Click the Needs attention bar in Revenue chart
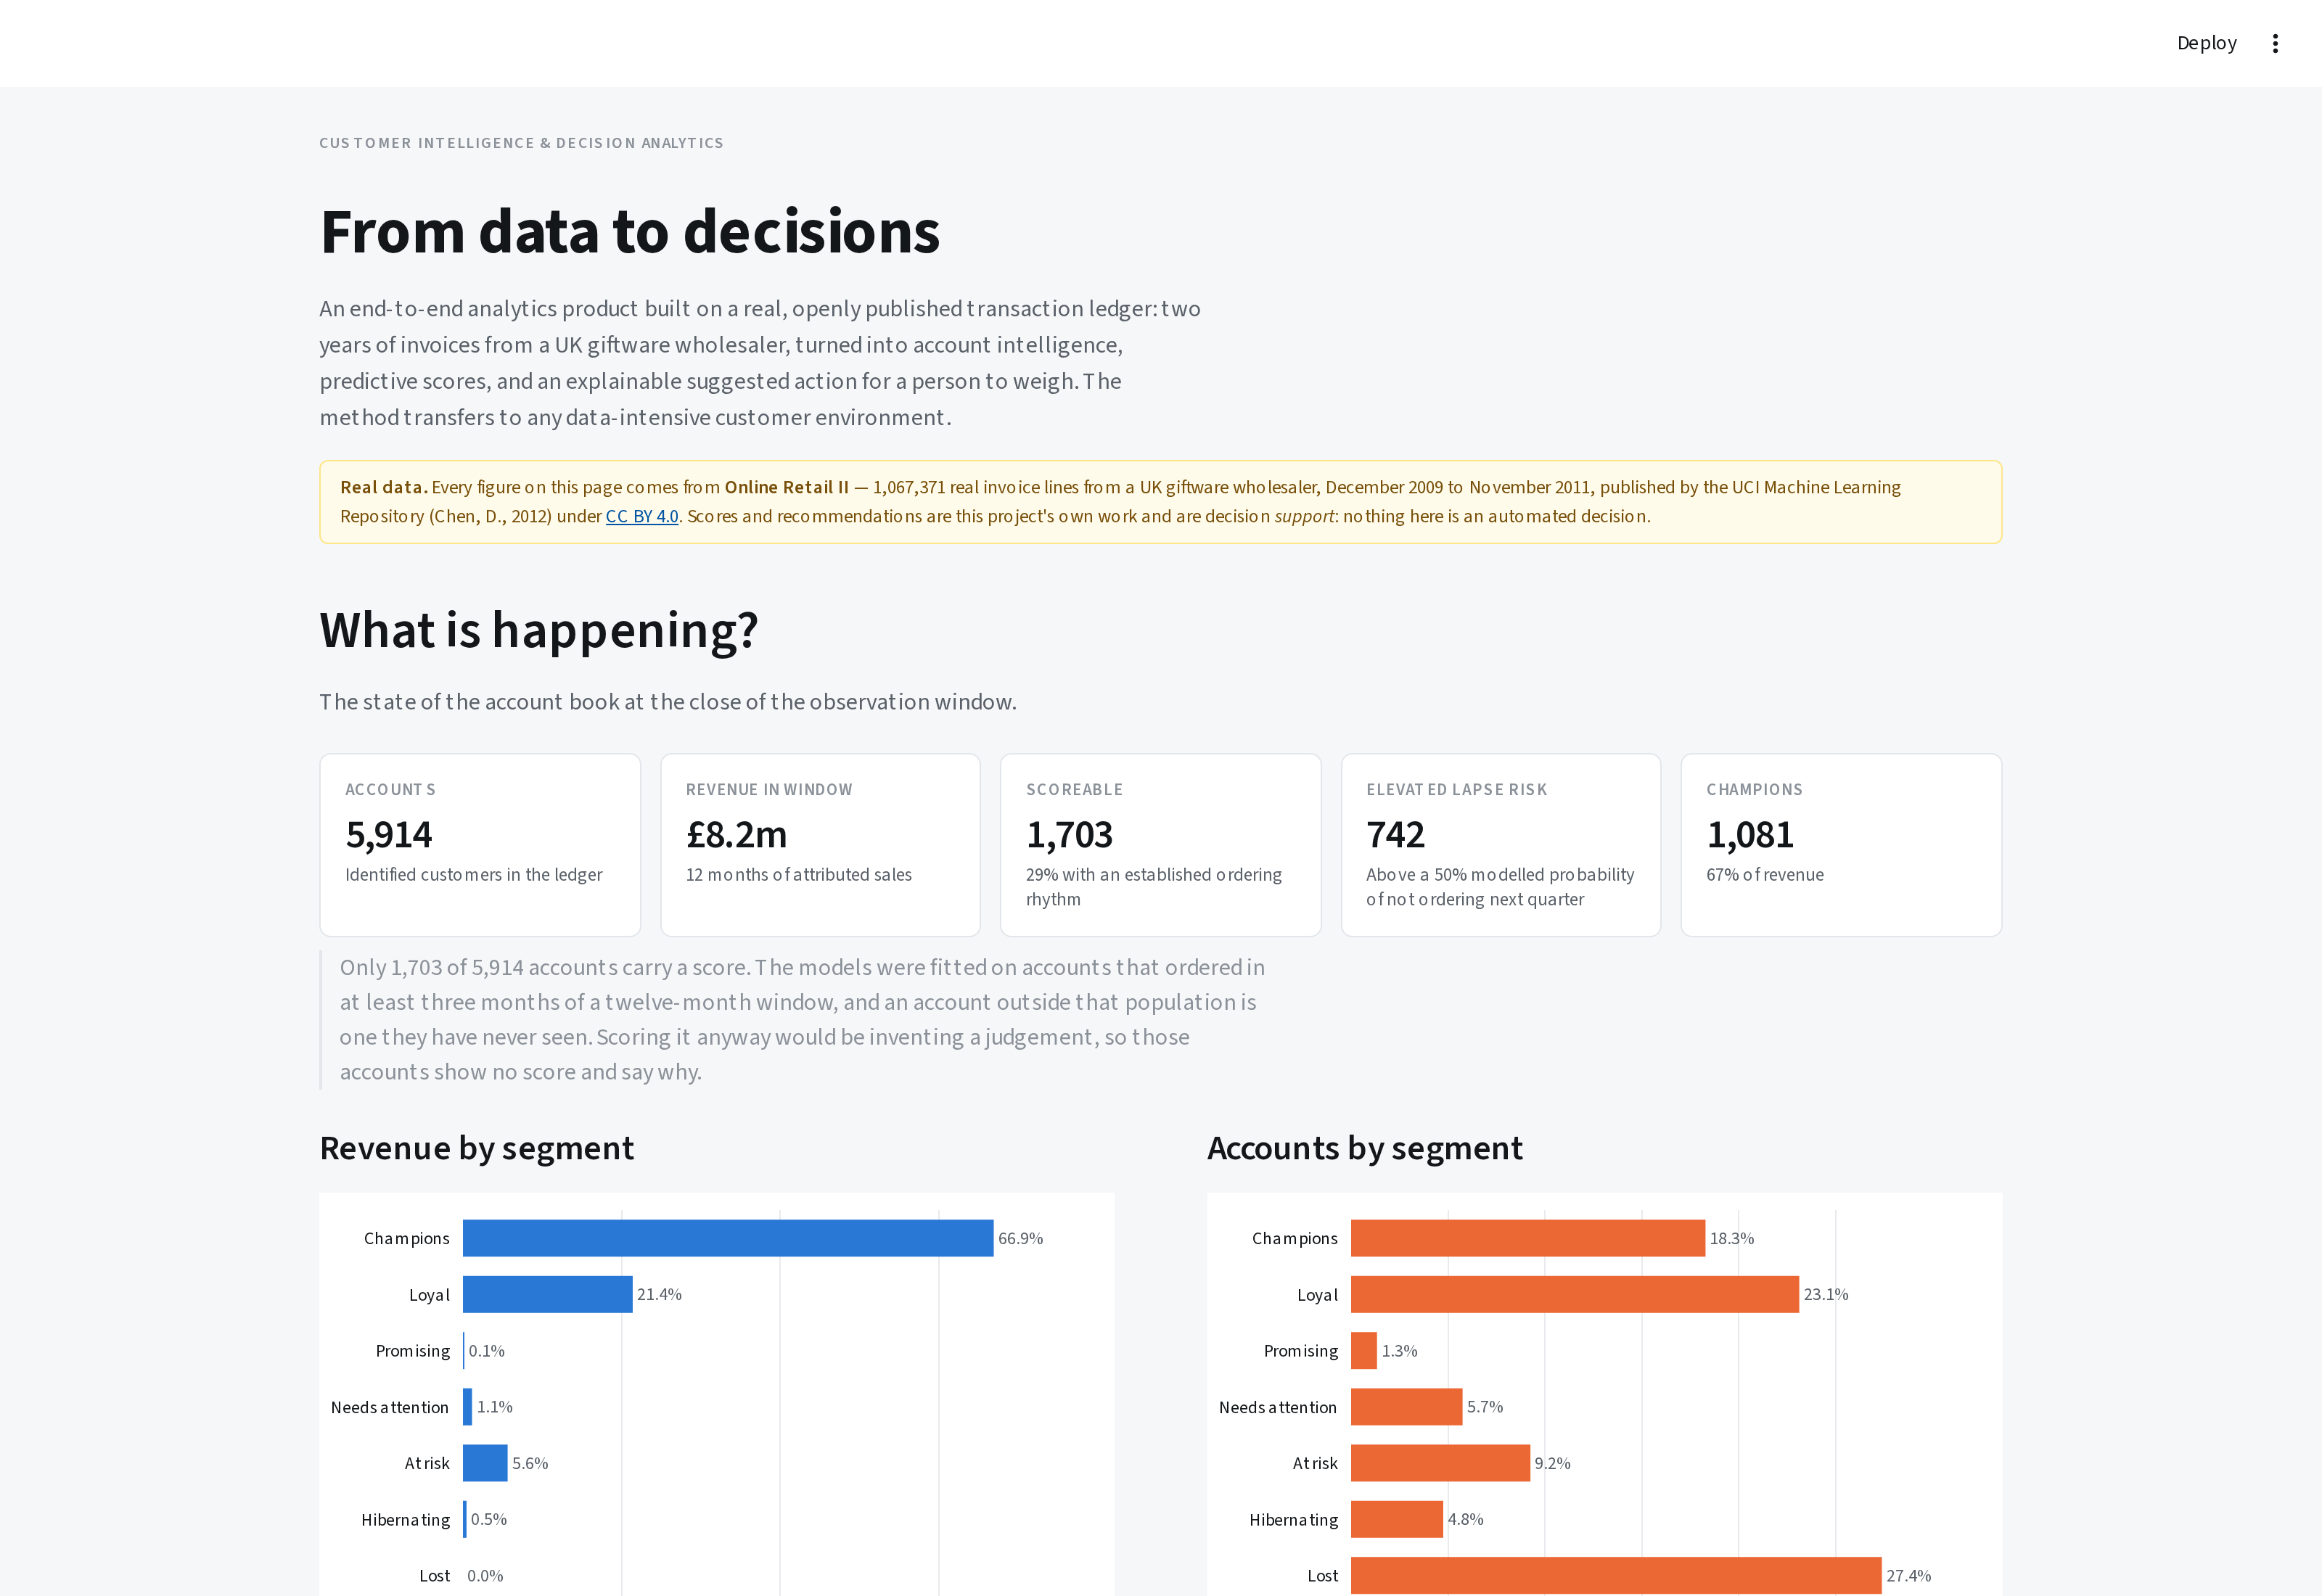This screenshot has width=2322, height=1596. [467, 1407]
